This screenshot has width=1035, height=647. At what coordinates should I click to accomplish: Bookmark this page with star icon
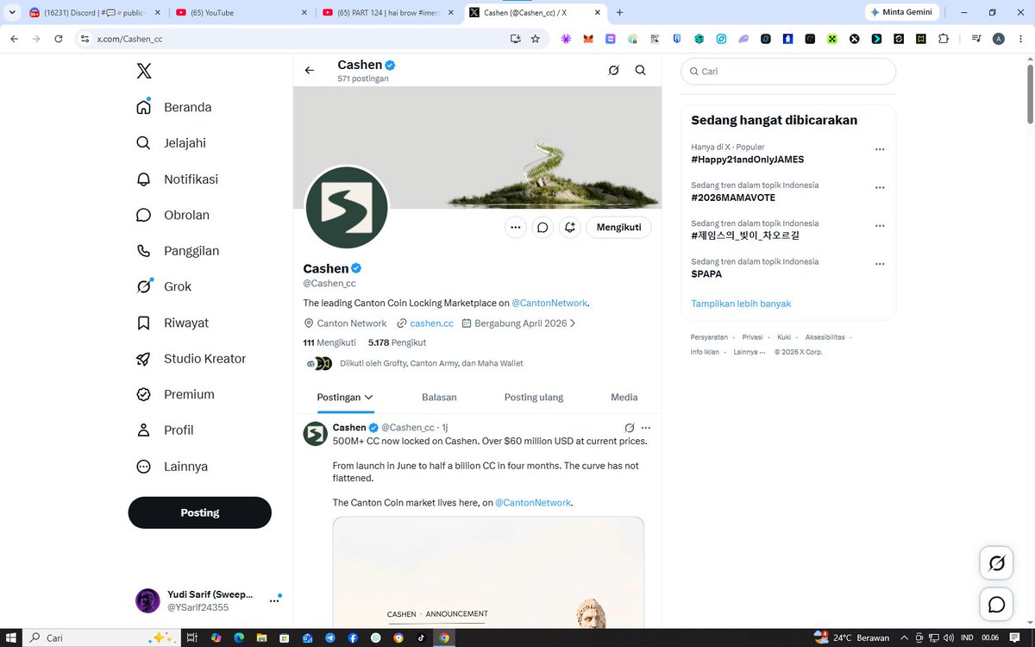click(x=536, y=39)
